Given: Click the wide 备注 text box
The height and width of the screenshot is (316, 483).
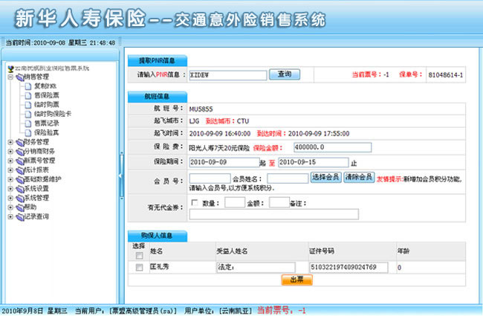Looking at the screenshot, I should coord(274,214).
